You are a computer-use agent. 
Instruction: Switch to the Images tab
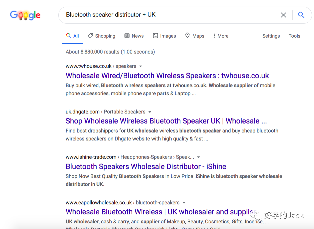(164, 36)
